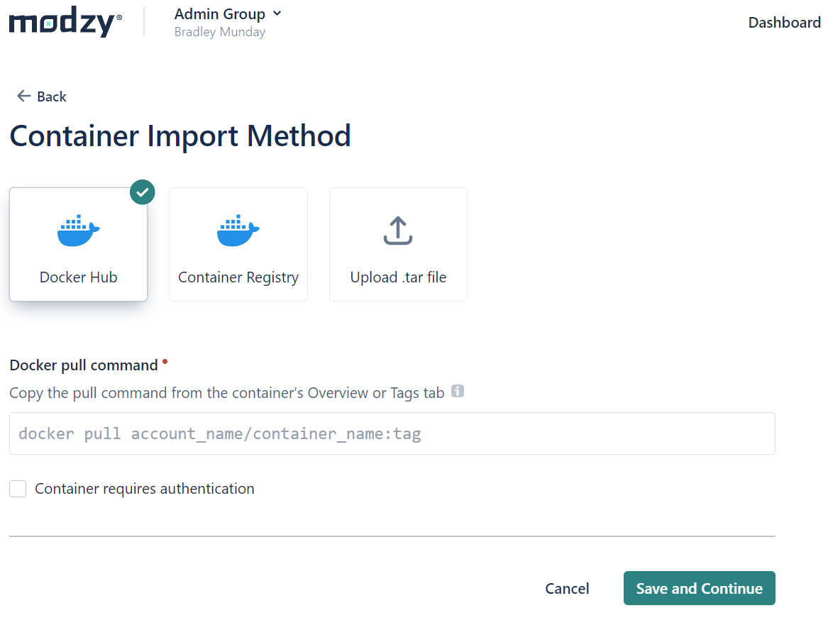Screen dimensions: 828x625
Task: Go back via the Back link
Action: click(x=42, y=96)
